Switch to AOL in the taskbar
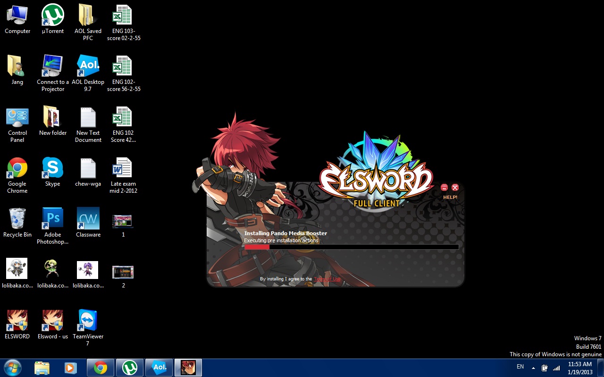This screenshot has height=377, width=604. [x=159, y=368]
